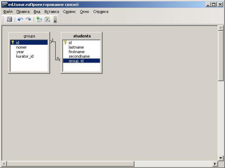
Task: Maximize the relation design window
Action: 214,5
